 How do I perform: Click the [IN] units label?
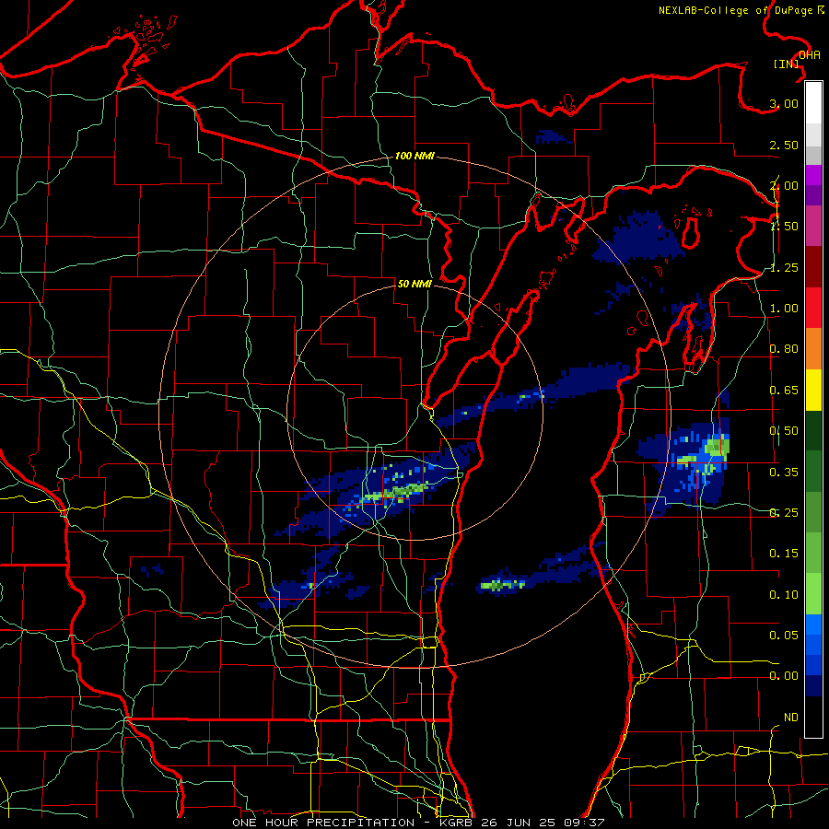(787, 64)
